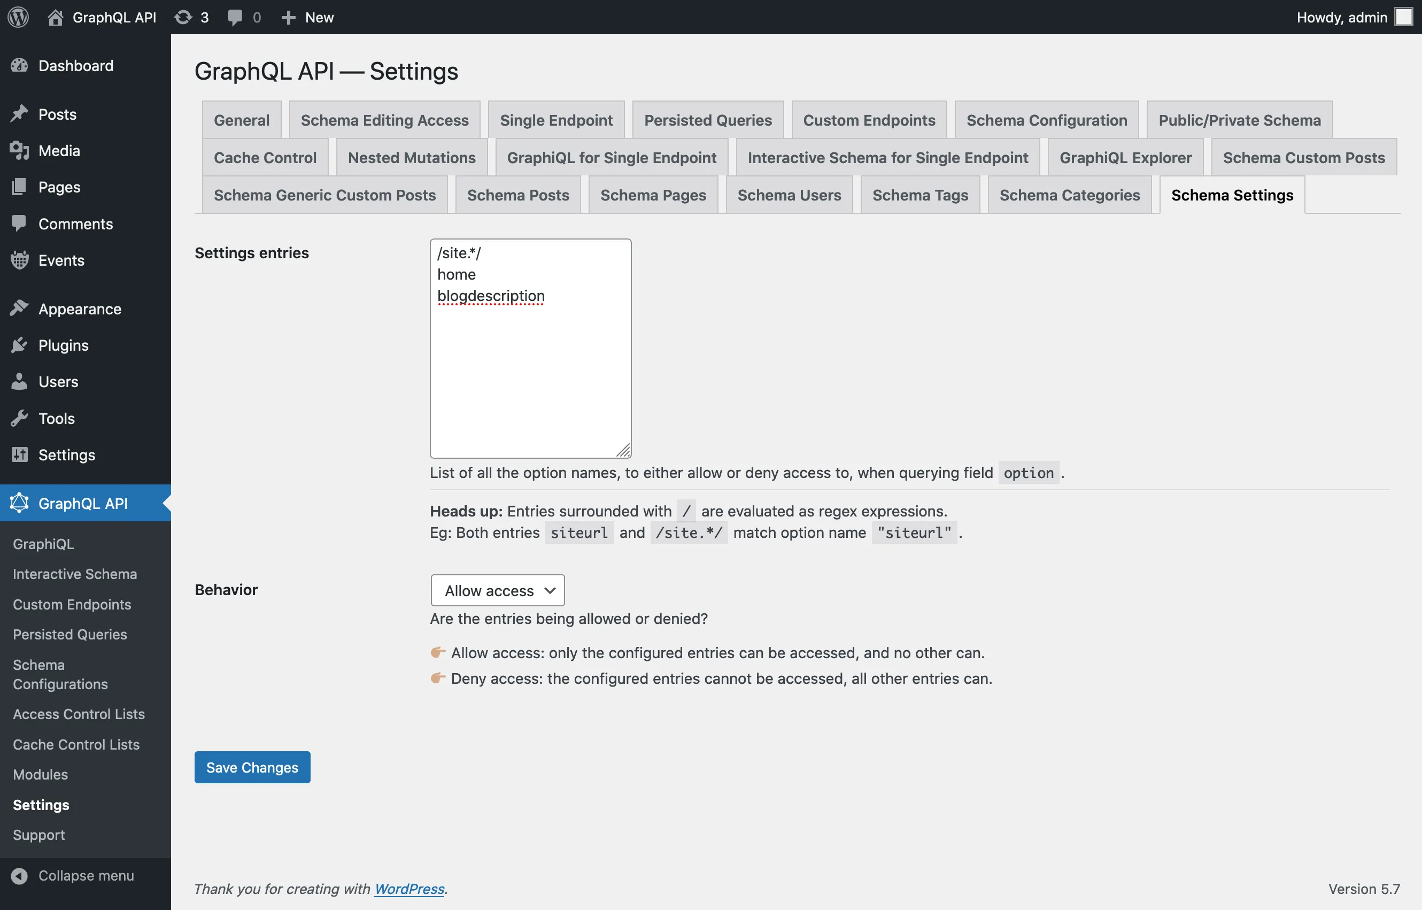The image size is (1422, 910).
Task: Open Schema Configurations submenu item
Action: [x=60, y=674]
